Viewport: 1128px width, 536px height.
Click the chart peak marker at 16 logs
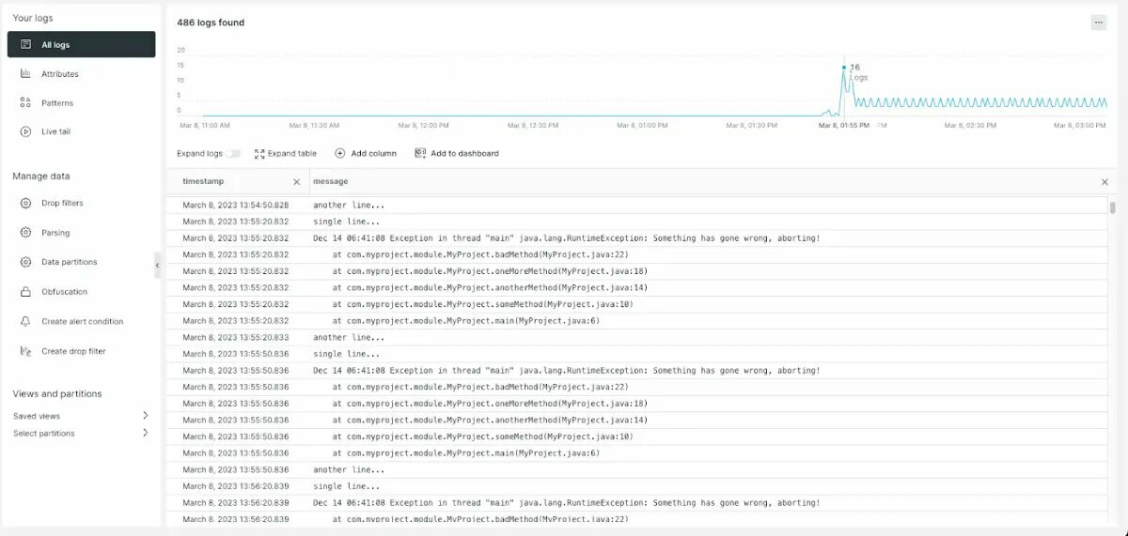[x=844, y=67]
